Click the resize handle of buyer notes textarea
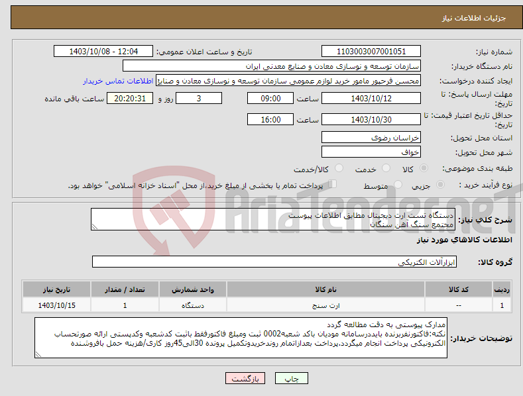Screen dimensions: 523x396 [38, 354]
